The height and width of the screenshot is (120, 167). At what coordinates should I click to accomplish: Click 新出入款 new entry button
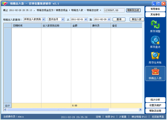[x=136, y=19]
